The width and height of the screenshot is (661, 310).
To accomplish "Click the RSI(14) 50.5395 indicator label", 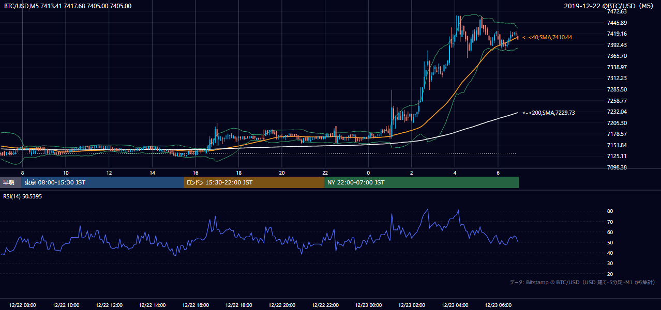I will pos(23,197).
